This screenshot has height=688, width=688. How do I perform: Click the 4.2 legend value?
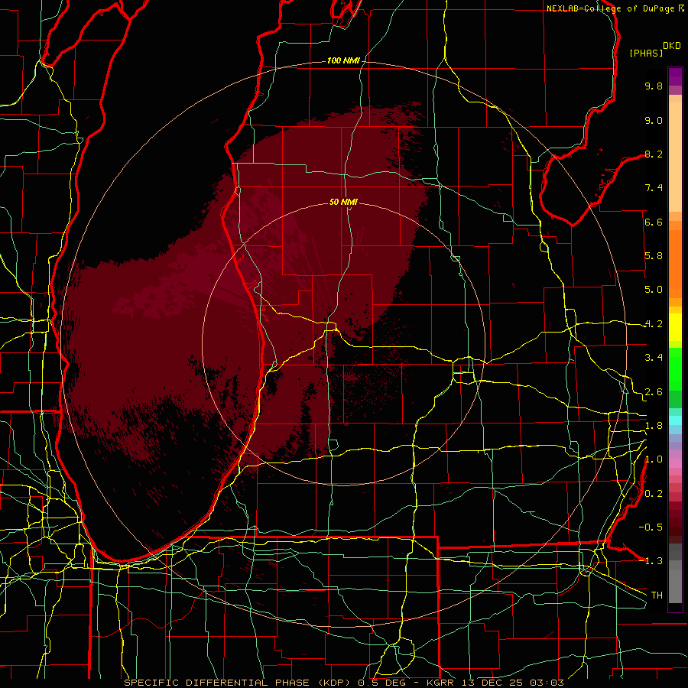click(x=654, y=324)
